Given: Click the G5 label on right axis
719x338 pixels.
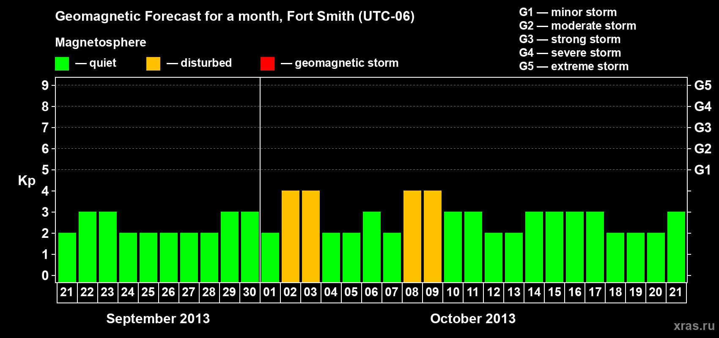Looking at the screenshot, I should (x=703, y=85).
